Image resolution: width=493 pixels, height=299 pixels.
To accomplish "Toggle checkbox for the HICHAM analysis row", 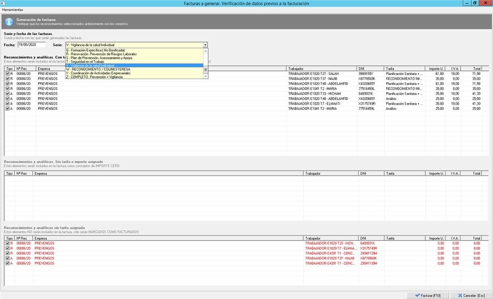I will tap(7, 94).
